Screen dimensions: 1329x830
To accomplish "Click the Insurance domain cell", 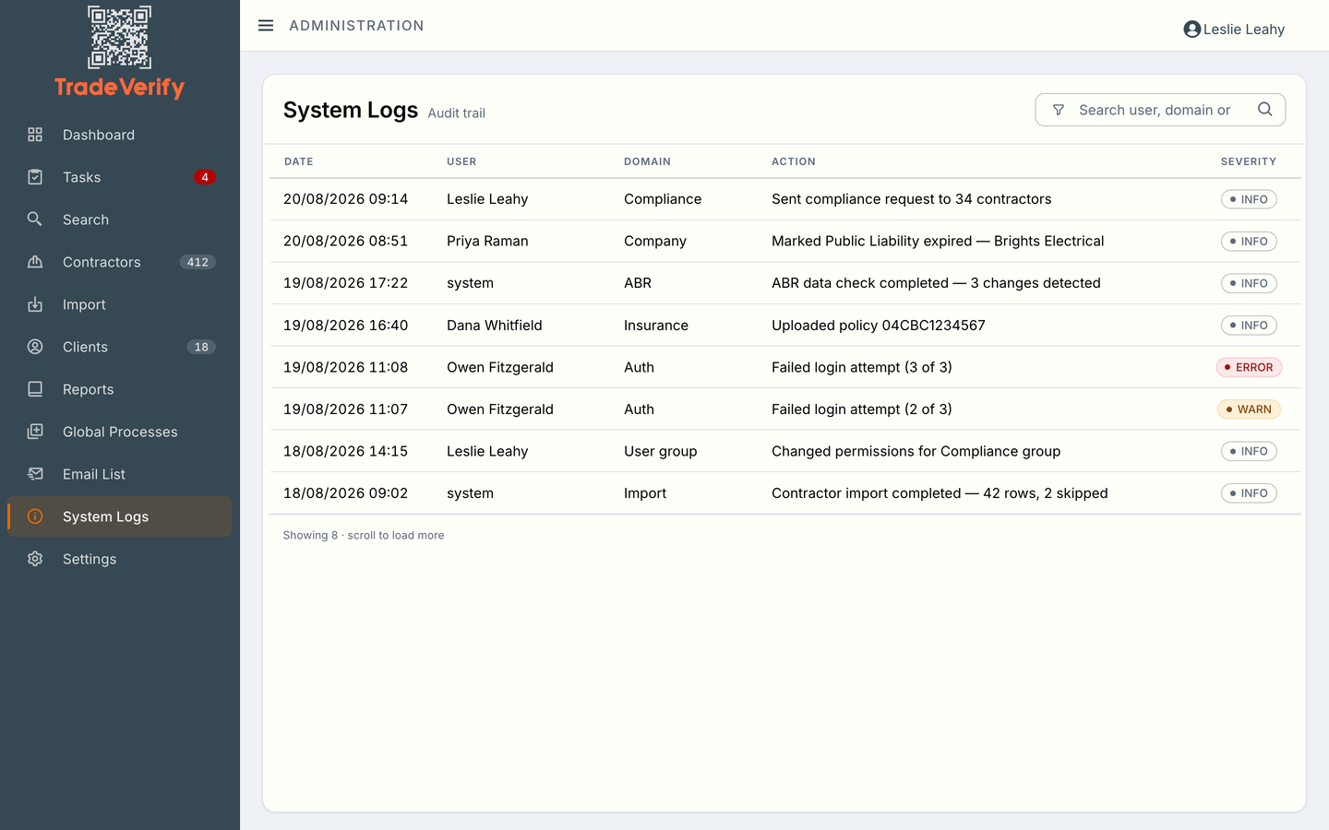I will 656,326.
